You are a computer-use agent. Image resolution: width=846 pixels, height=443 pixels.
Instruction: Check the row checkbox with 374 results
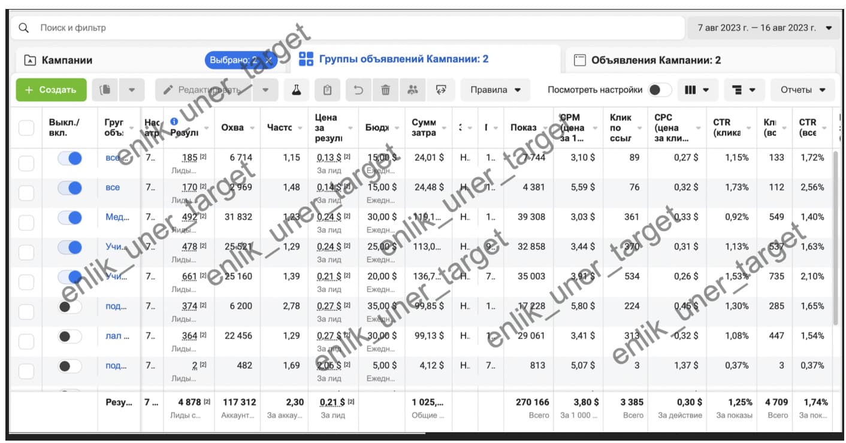[x=26, y=312]
